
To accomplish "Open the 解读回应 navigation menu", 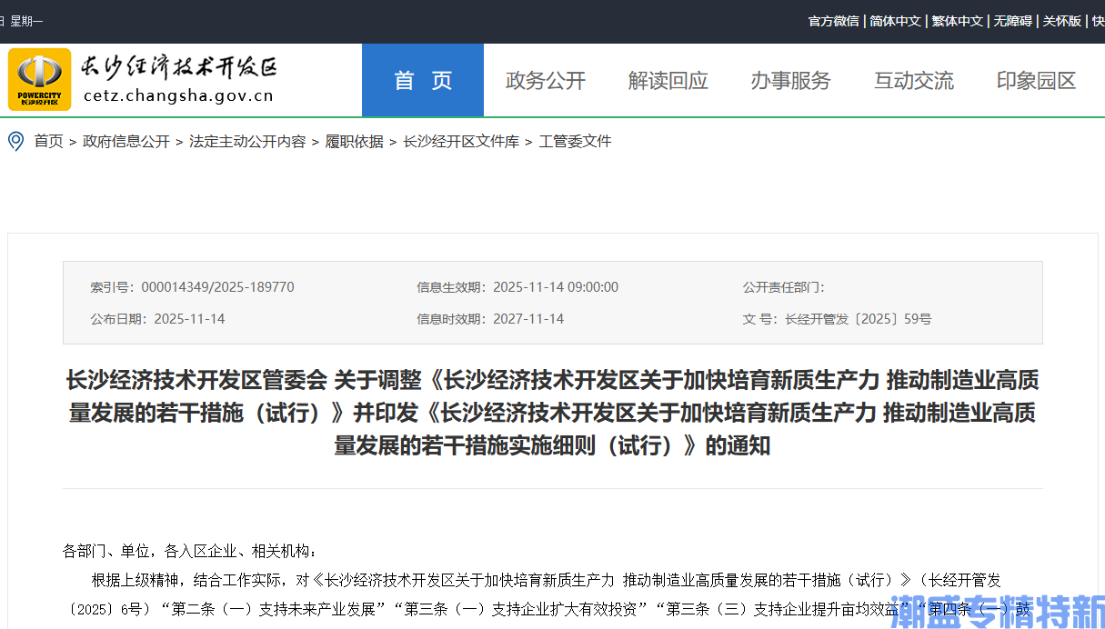I will coord(668,80).
